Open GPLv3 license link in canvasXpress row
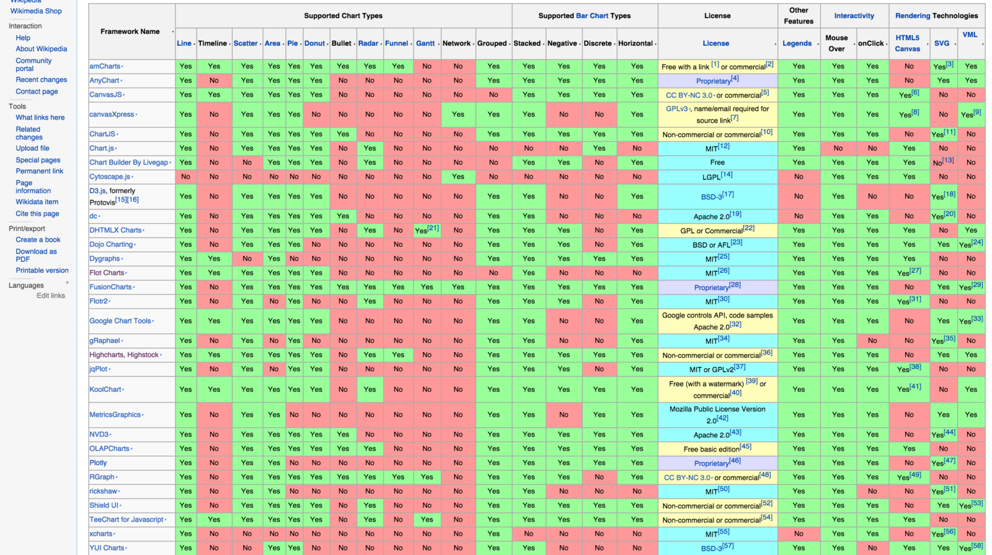 coord(676,109)
